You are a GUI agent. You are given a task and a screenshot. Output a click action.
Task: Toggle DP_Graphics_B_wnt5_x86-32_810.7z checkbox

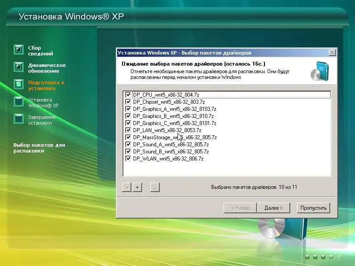point(128,116)
